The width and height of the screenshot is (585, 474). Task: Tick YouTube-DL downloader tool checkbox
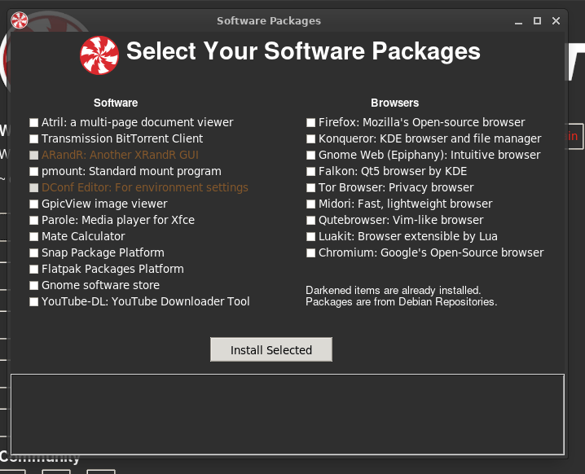click(x=34, y=301)
